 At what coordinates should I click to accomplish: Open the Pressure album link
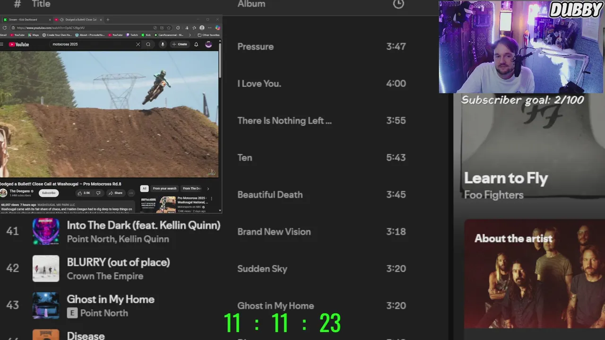click(x=256, y=46)
